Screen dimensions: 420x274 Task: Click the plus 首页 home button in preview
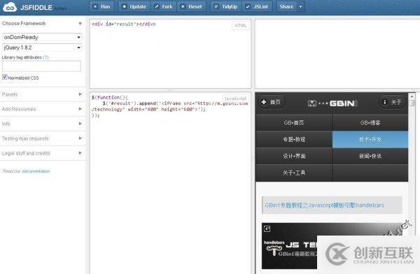click(271, 102)
